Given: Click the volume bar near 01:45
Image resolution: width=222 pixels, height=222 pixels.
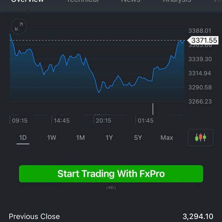Looking at the screenshot, I should (x=153, y=109).
